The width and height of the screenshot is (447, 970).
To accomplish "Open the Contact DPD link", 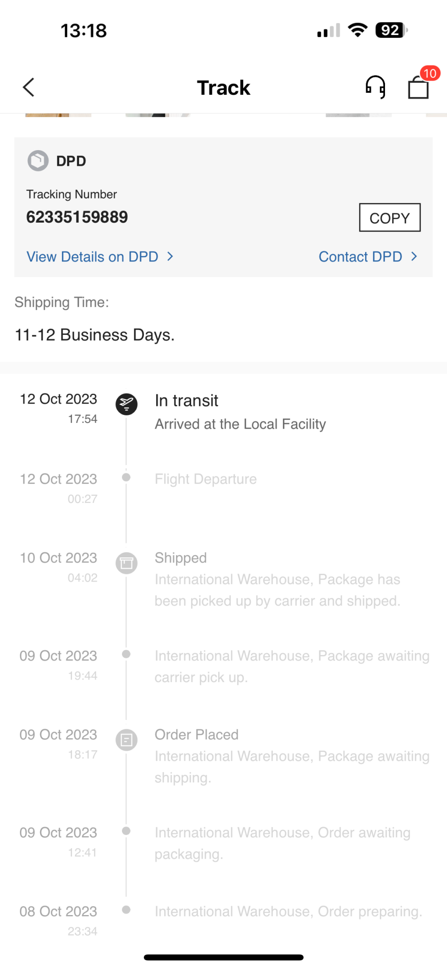I will (360, 257).
